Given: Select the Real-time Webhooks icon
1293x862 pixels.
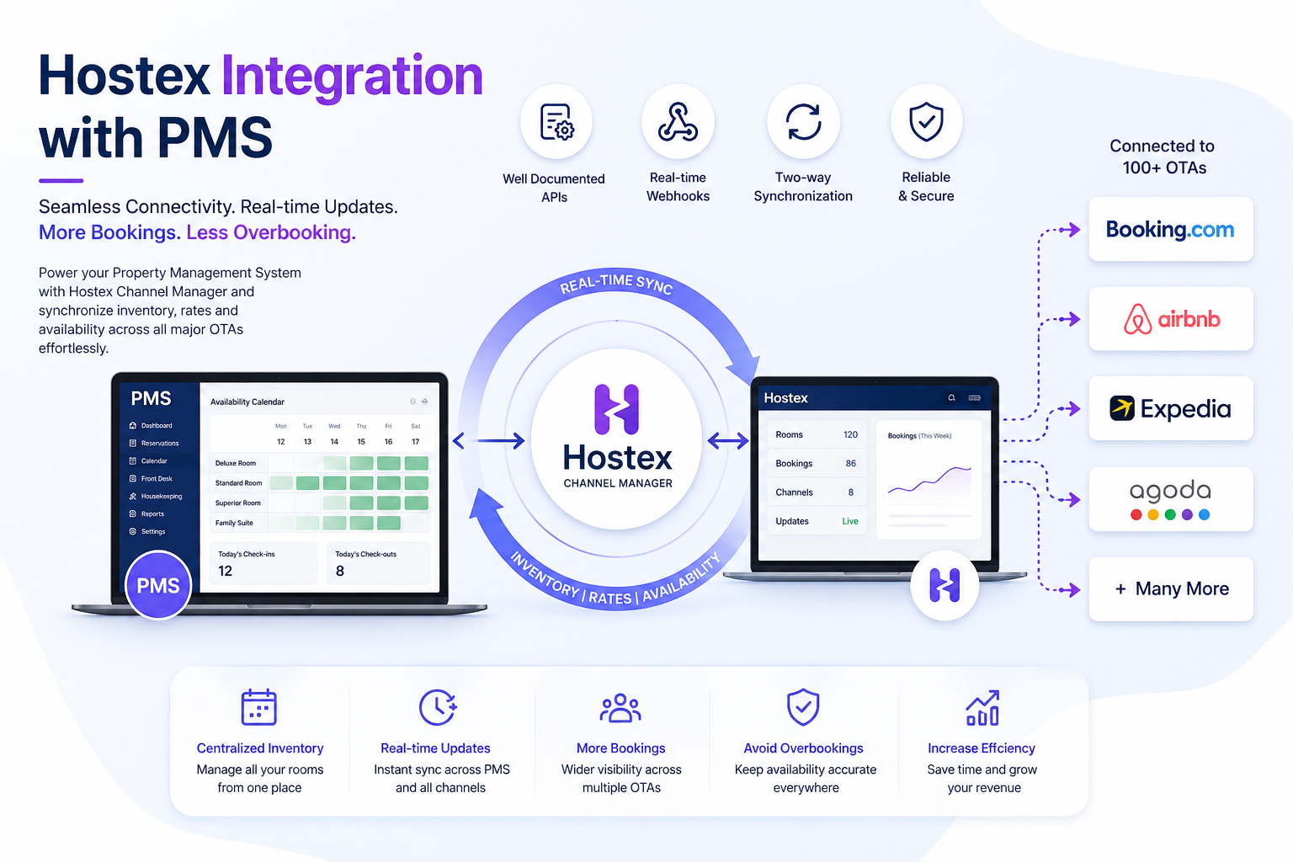Looking at the screenshot, I should coord(678,122).
